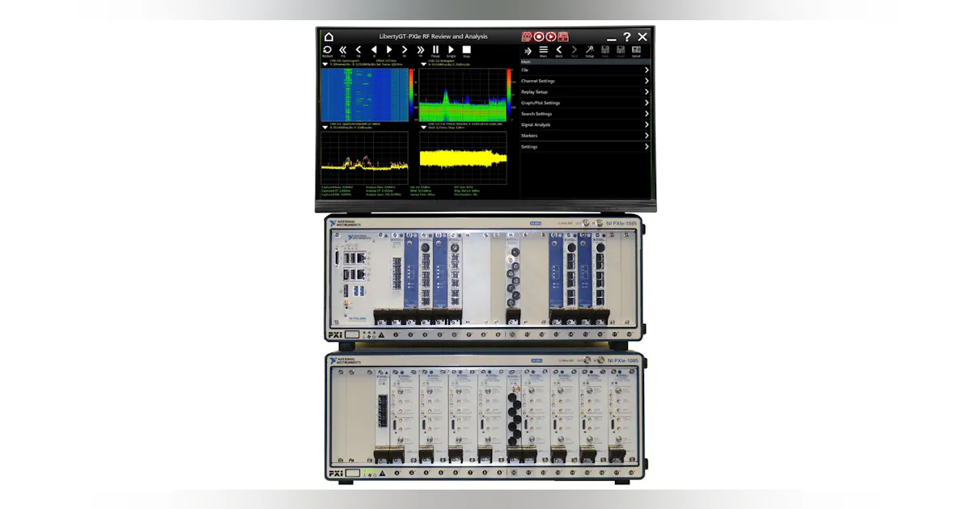Open the time-domain graph dropdown triangle

(x=423, y=127)
